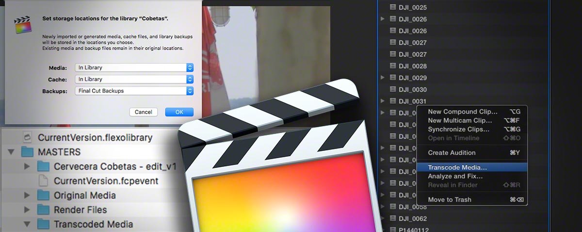The width and height of the screenshot is (582, 232).
Task: Select the DJI_0030 clip name
Action: (413, 89)
